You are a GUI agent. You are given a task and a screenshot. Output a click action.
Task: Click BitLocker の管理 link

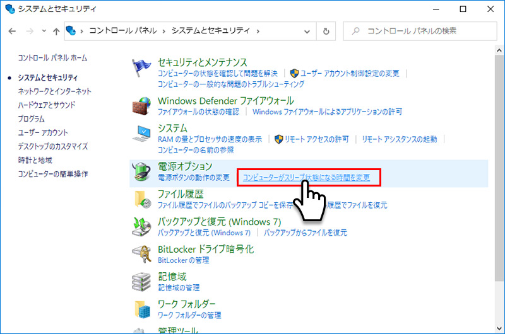[184, 260]
